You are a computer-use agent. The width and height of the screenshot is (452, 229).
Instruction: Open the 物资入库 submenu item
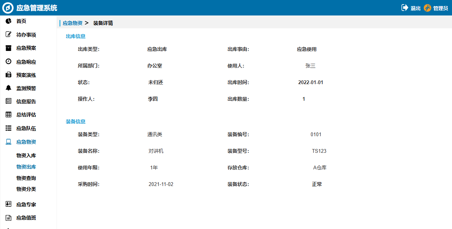pos(26,155)
